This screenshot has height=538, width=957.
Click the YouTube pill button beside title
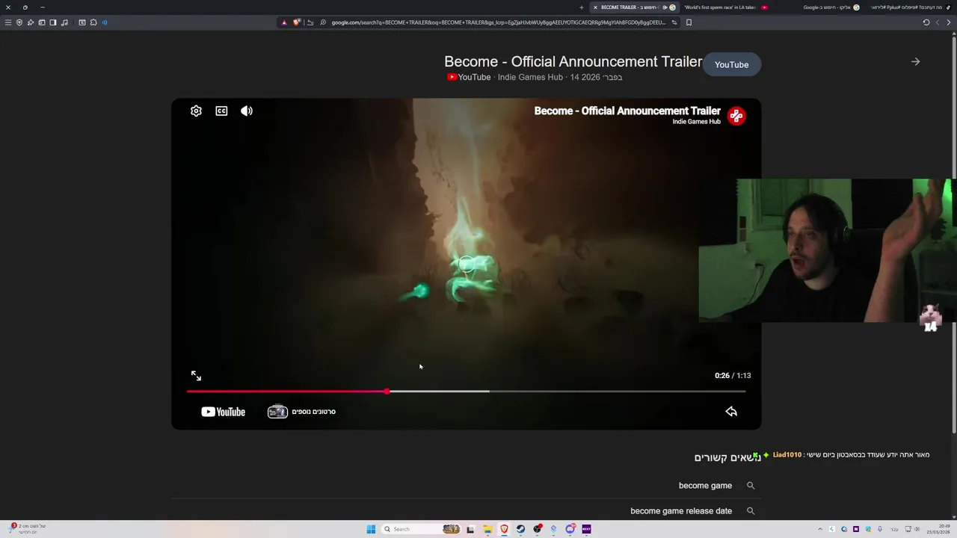pyautogui.click(x=731, y=64)
